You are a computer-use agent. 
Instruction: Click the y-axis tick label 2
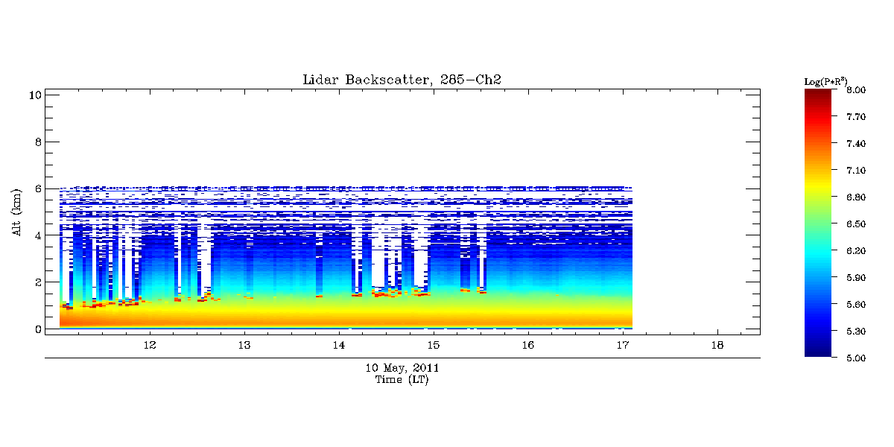[x=37, y=282]
